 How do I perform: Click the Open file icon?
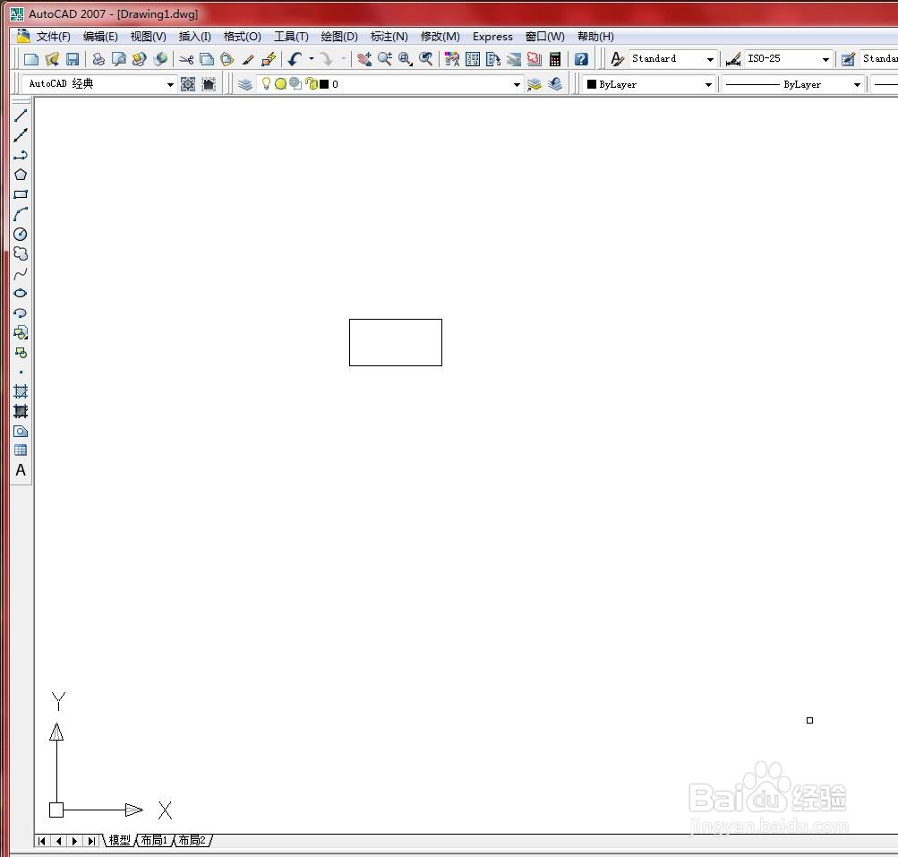52,59
